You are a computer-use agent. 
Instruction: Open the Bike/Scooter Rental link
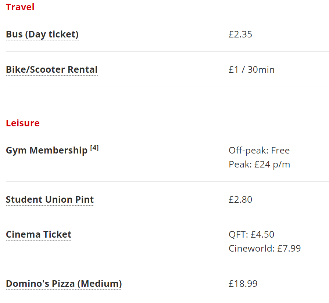(x=52, y=70)
